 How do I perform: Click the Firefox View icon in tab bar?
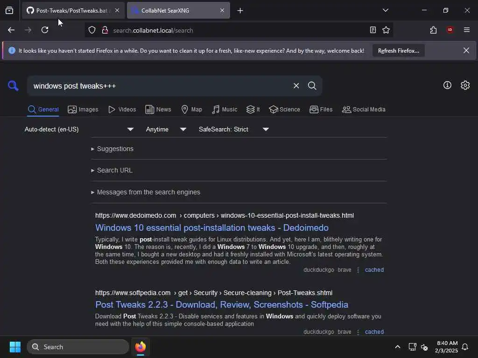9,10
